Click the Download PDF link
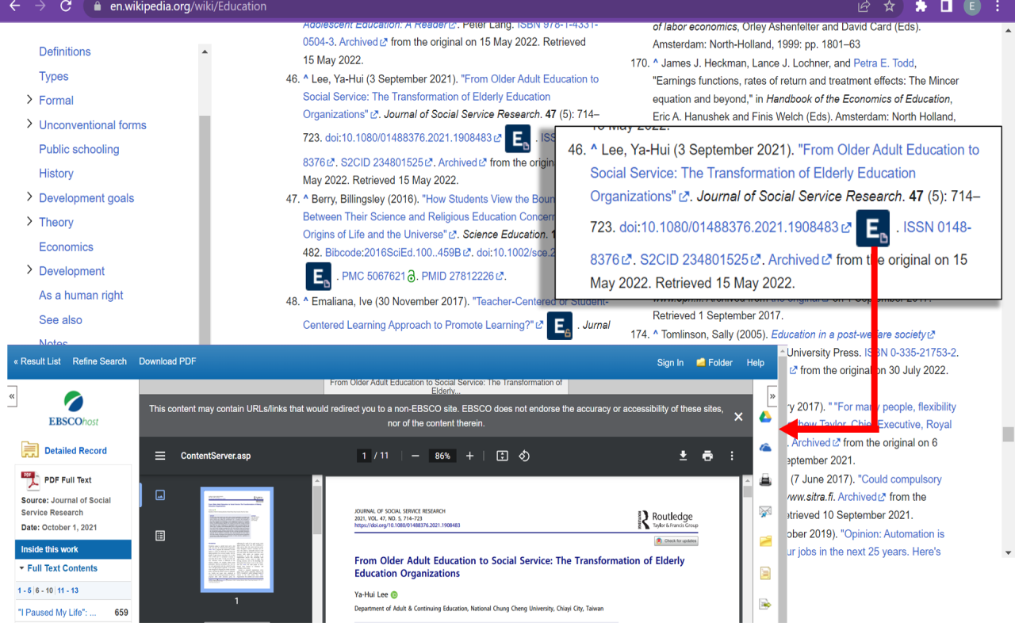 pos(167,361)
